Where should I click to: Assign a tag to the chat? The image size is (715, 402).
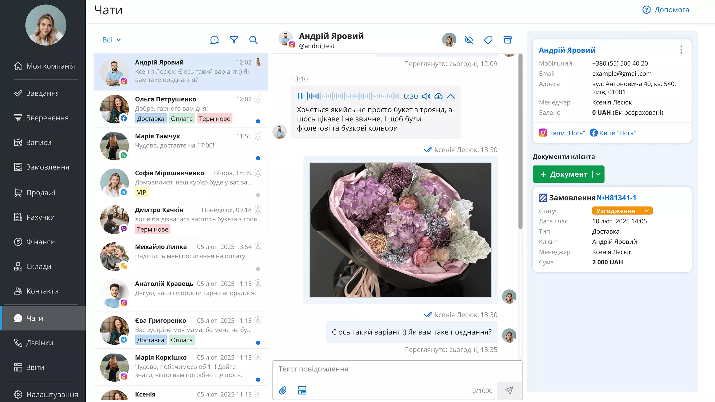(488, 40)
